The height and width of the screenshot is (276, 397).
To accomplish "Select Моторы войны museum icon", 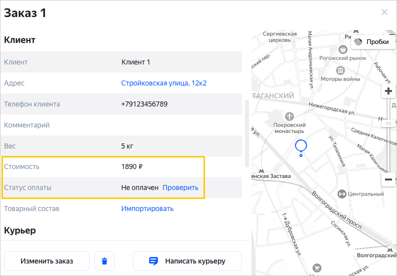I will pos(341,70).
